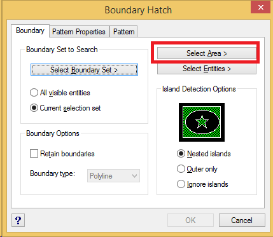Select Ignore islands radio option
The height and width of the screenshot is (237, 273).
click(x=202, y=184)
